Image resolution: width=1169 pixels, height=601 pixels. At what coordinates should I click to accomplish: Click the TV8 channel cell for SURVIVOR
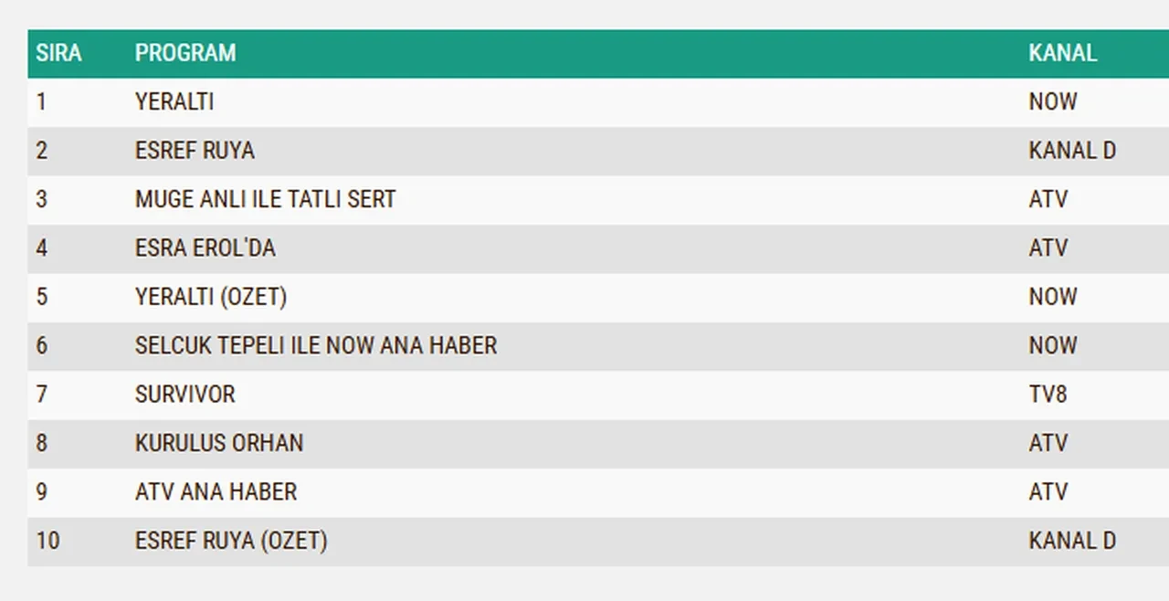coord(1048,395)
